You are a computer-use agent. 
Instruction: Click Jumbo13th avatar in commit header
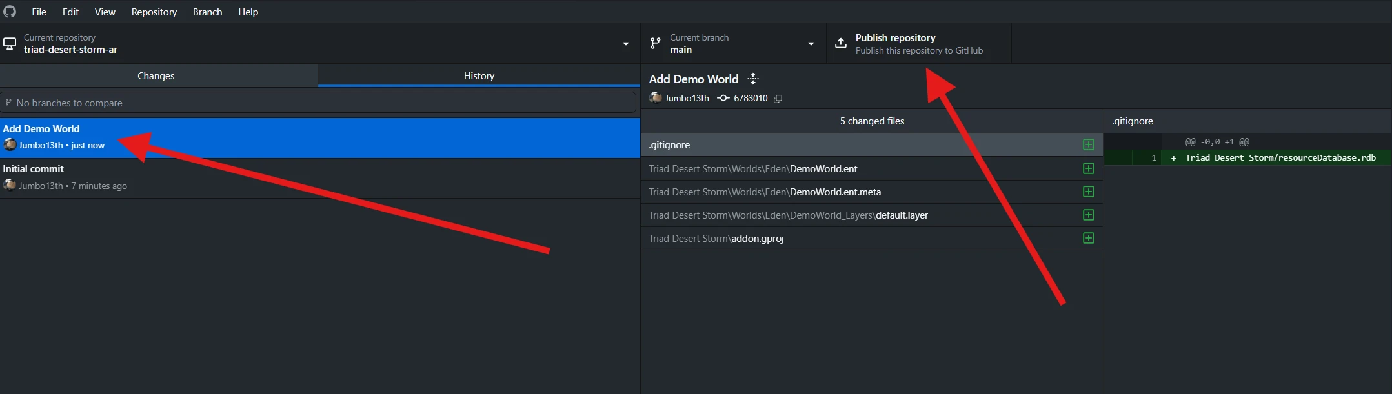coord(656,98)
